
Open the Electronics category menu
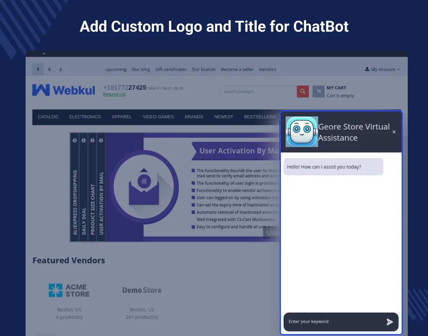click(x=85, y=117)
